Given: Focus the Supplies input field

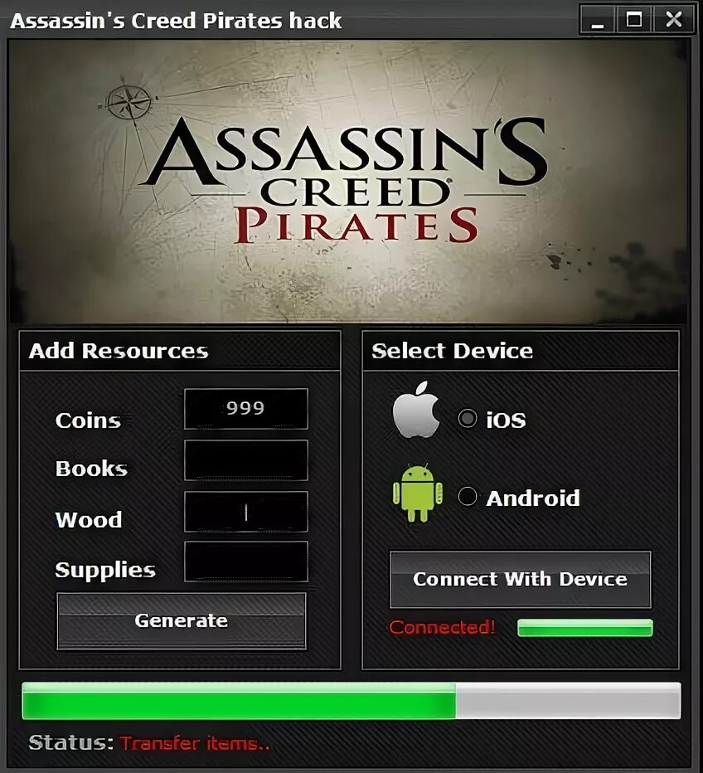Looking at the screenshot, I should click(246, 562).
